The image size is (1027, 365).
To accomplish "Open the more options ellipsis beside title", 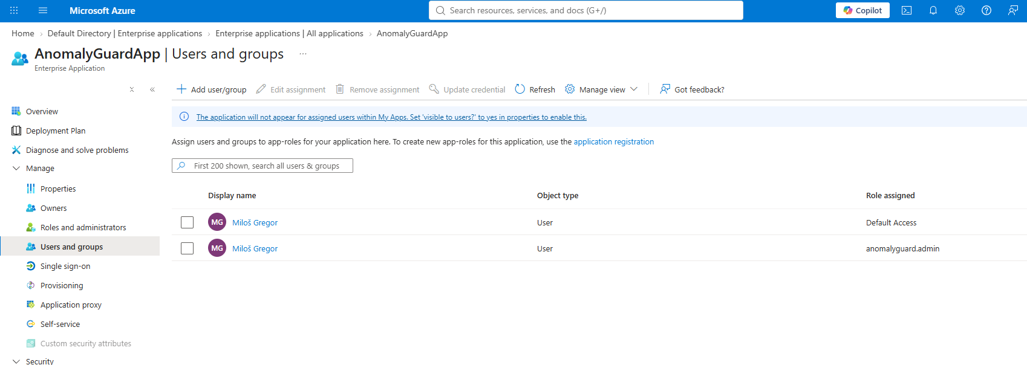I will [x=303, y=54].
